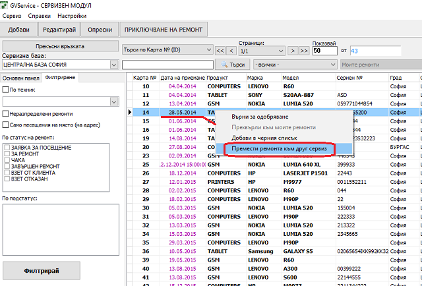Click the Моите ремонти field

(380, 65)
